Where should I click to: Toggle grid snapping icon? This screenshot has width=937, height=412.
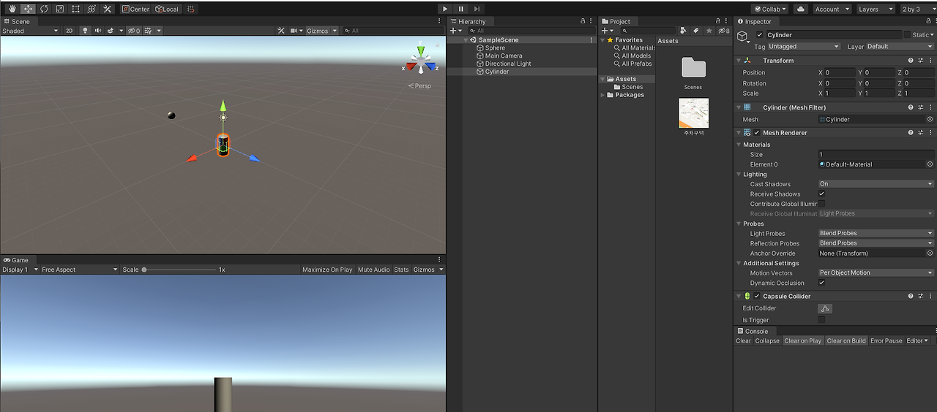click(191, 9)
